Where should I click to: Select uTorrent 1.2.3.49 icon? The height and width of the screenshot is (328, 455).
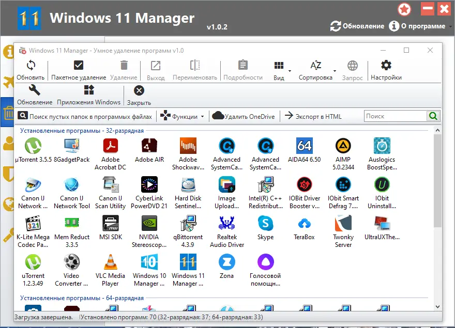[33, 262]
